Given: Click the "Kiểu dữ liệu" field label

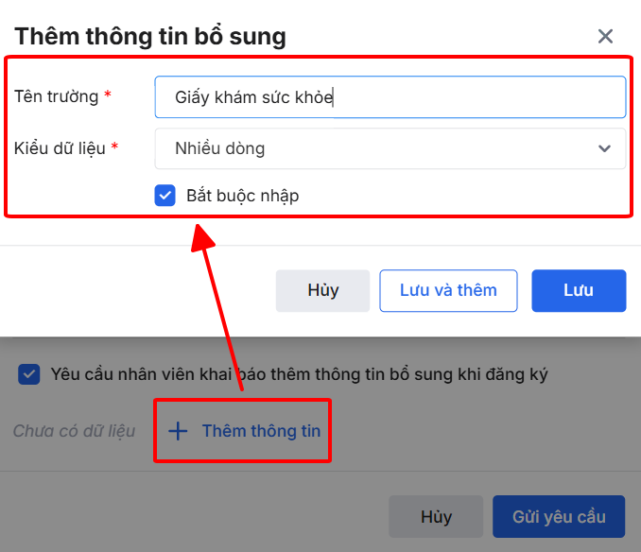Looking at the screenshot, I should (60, 148).
